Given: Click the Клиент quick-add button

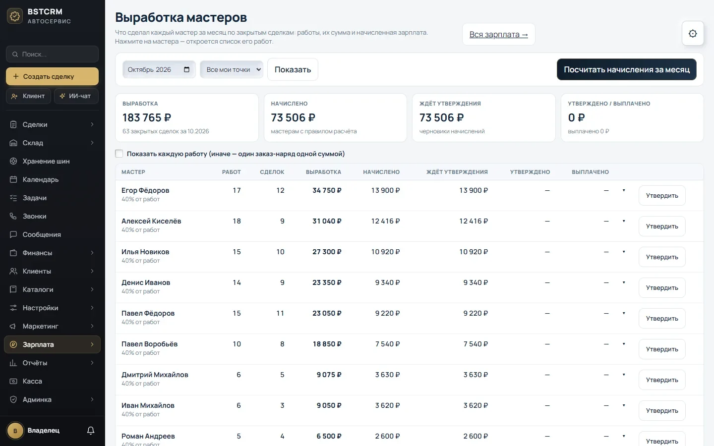Looking at the screenshot, I should 28,96.
